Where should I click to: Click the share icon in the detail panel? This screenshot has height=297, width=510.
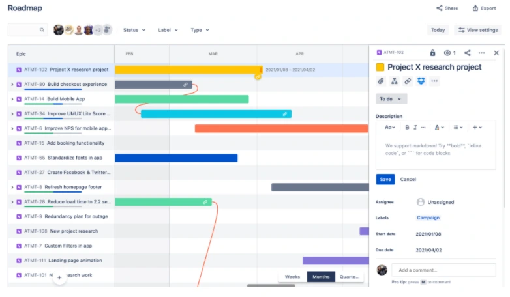coord(468,53)
